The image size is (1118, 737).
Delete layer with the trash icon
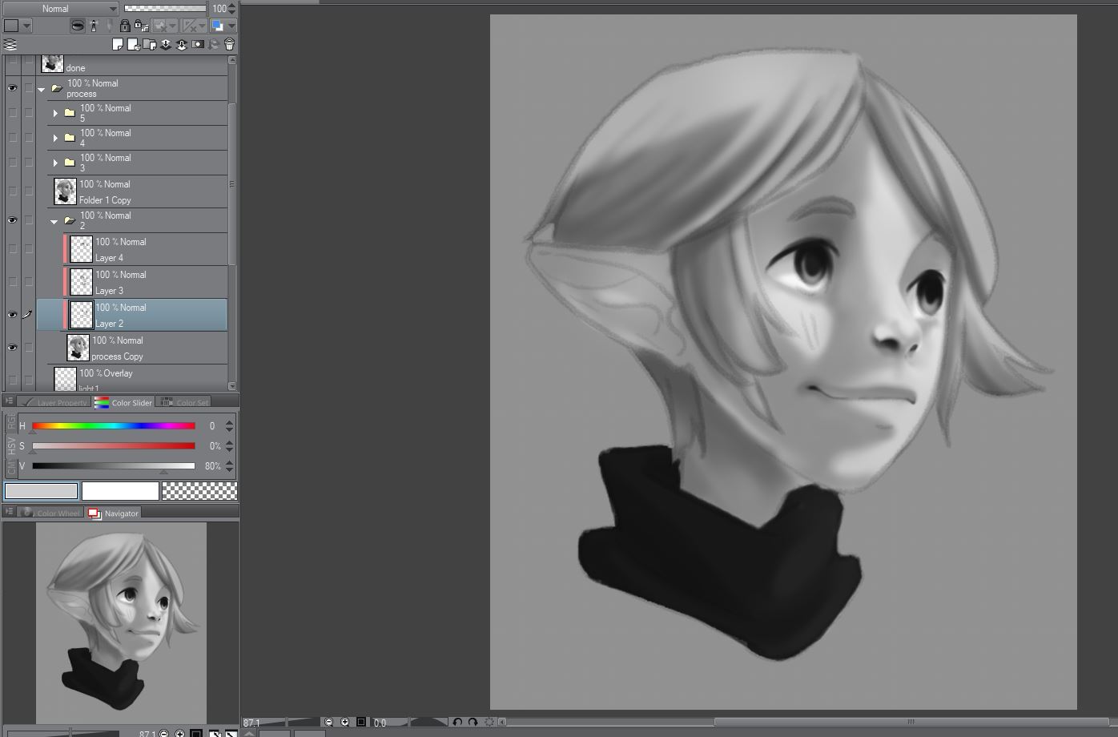(229, 44)
